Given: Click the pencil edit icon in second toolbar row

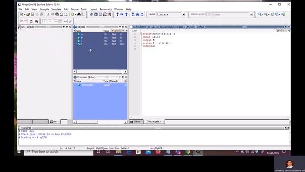Looking at the screenshot, I should click(71, 21).
